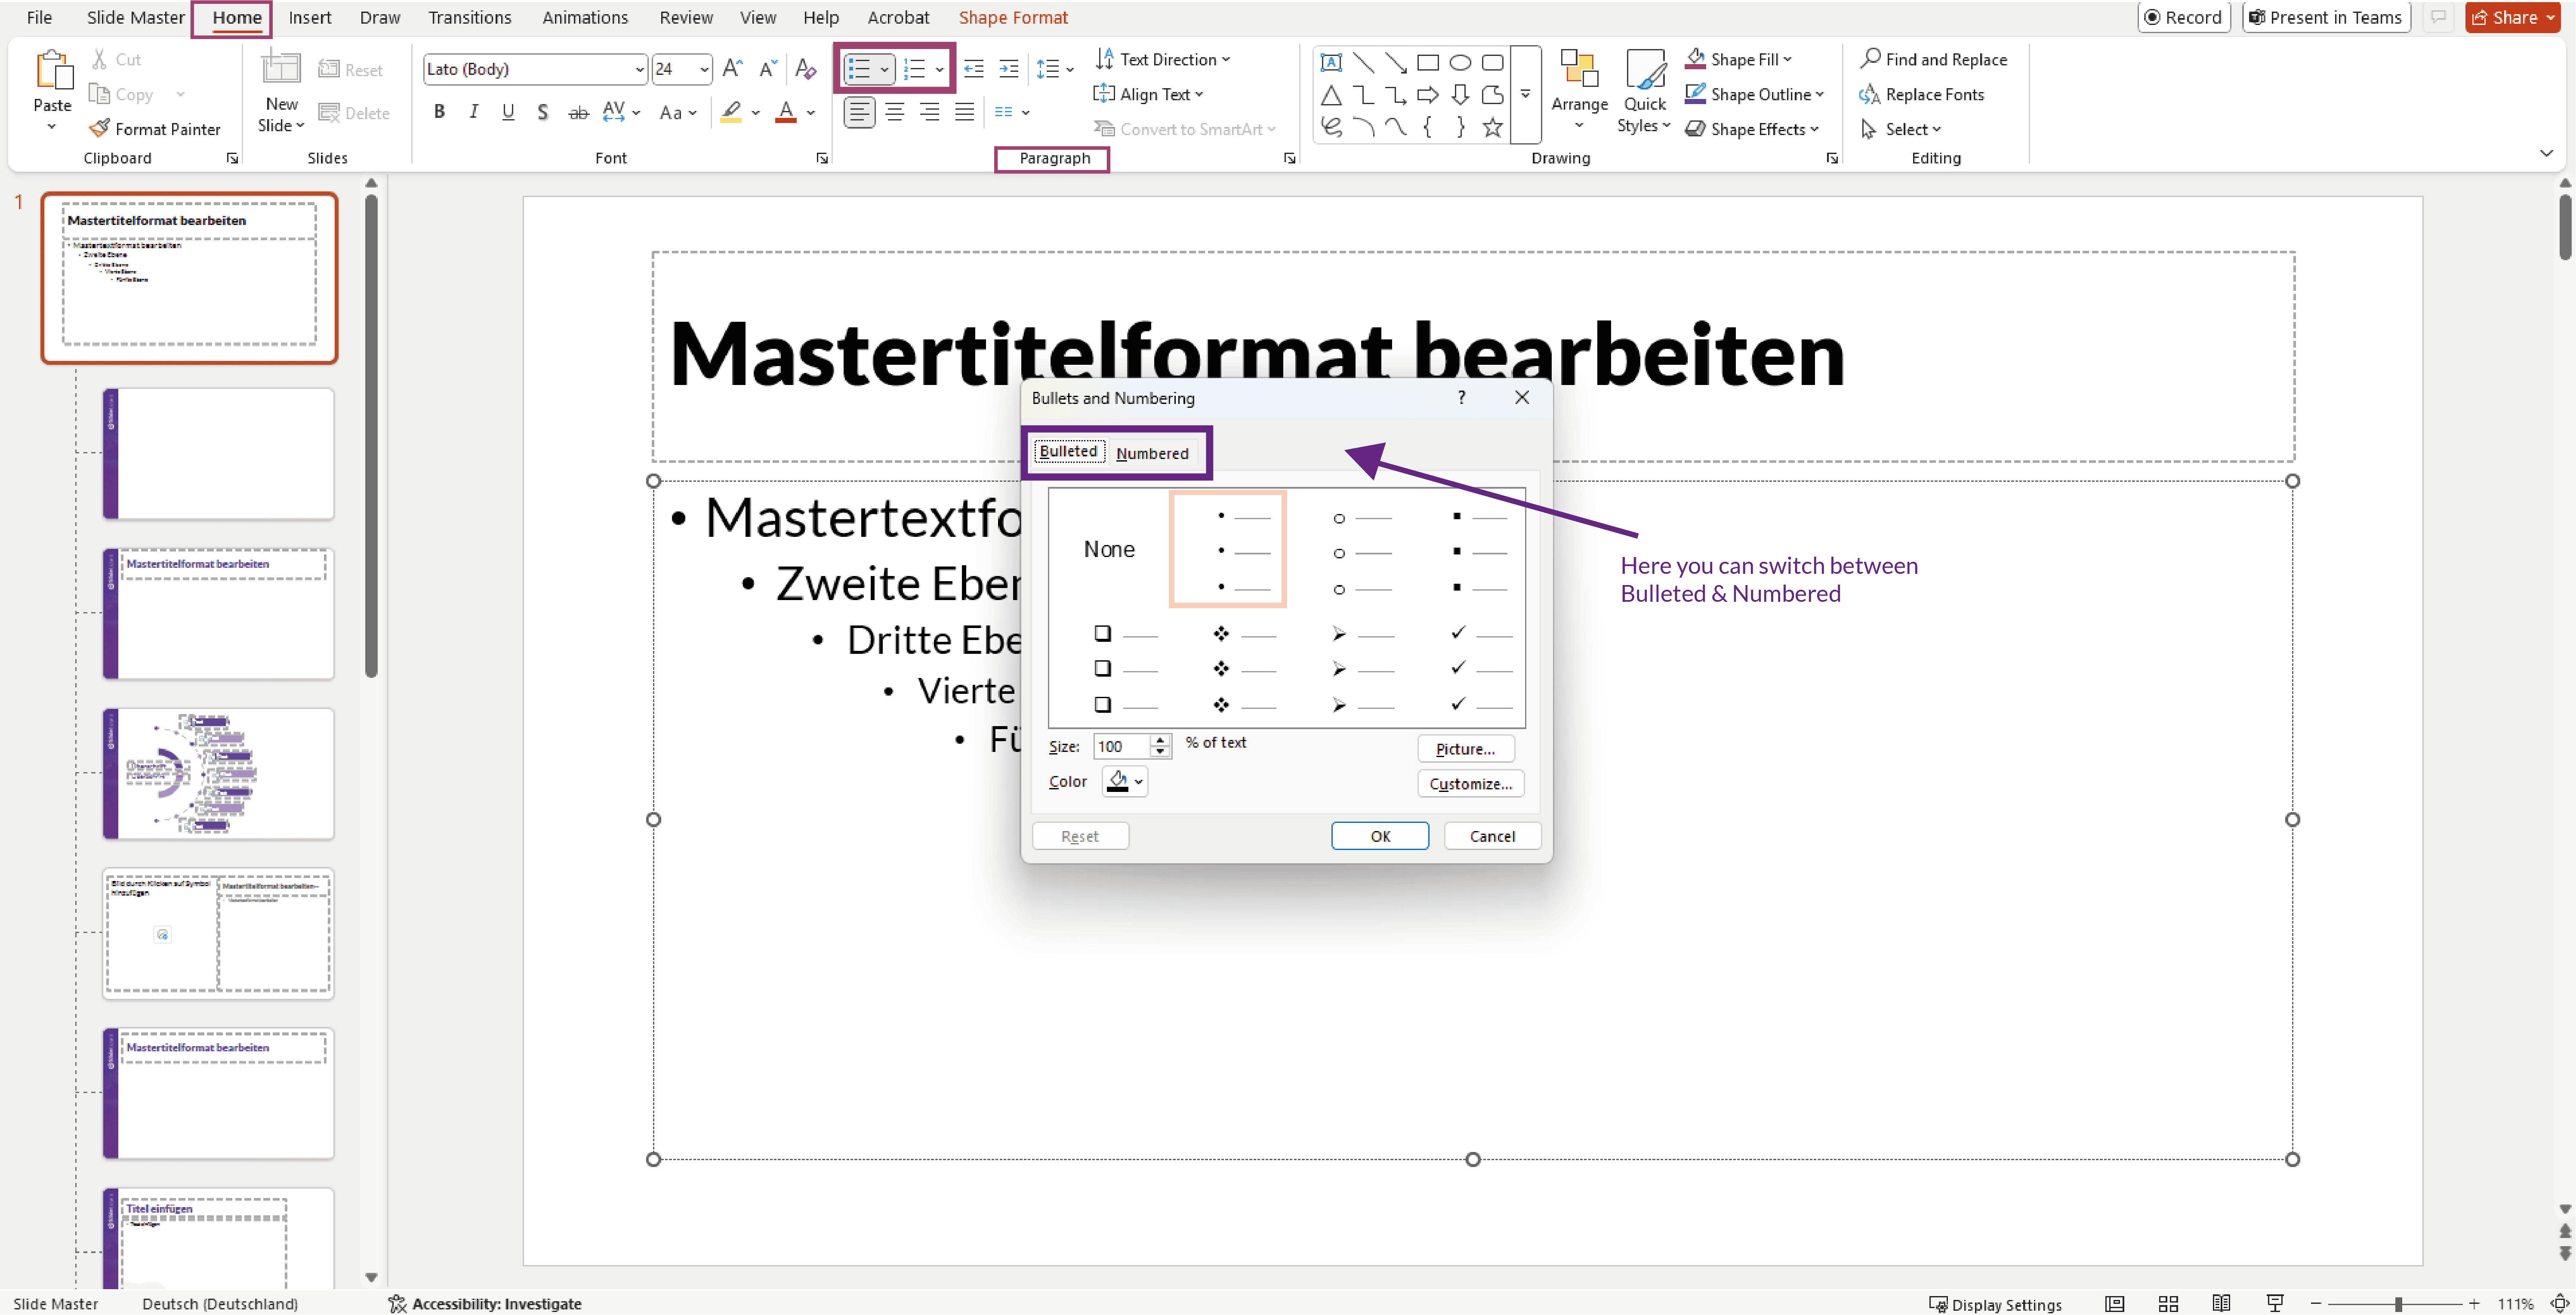
Task: Toggle Italic formatting
Action: (x=473, y=112)
